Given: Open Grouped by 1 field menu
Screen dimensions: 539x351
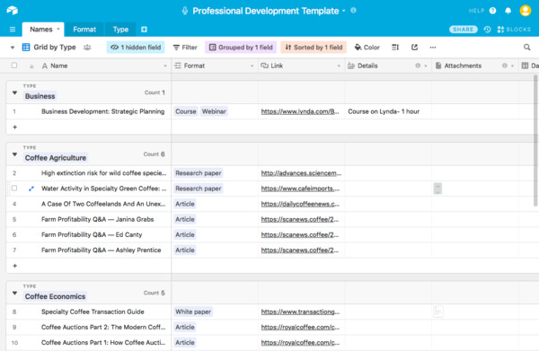Looking at the screenshot, I should pos(241,48).
